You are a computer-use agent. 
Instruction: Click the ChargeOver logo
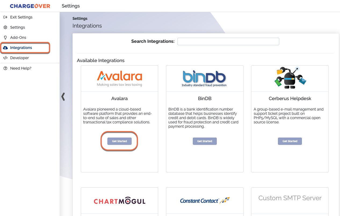(30, 6)
